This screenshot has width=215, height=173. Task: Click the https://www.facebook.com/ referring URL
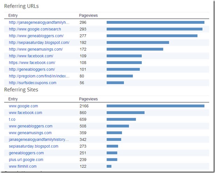point(32,63)
